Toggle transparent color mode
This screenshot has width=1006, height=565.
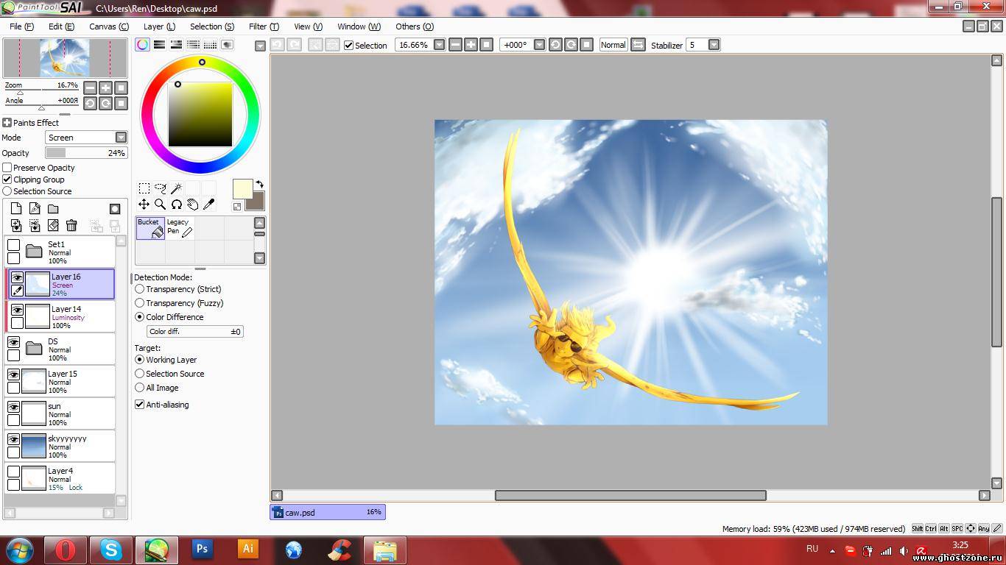coord(236,207)
